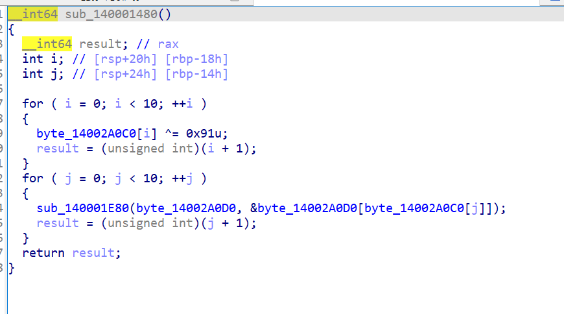Screen dimensions: 564x314
Task: Click the 'for' keyword of the j loop
Action: click(32, 178)
